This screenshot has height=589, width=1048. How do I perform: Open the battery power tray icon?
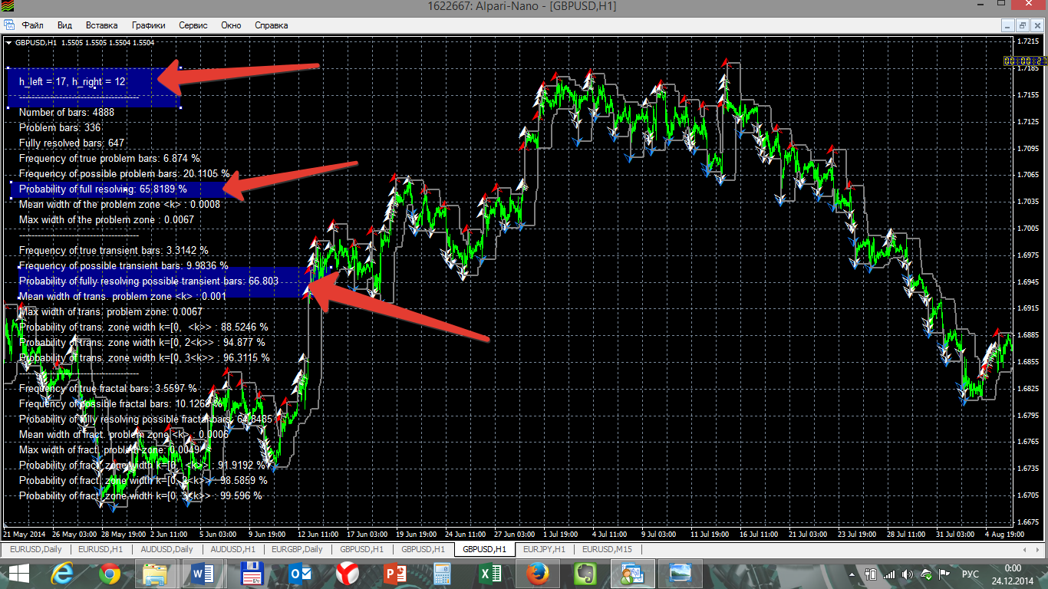(872, 574)
